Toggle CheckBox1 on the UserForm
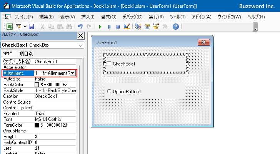Viewport: 280px width, 154px height. (109, 64)
